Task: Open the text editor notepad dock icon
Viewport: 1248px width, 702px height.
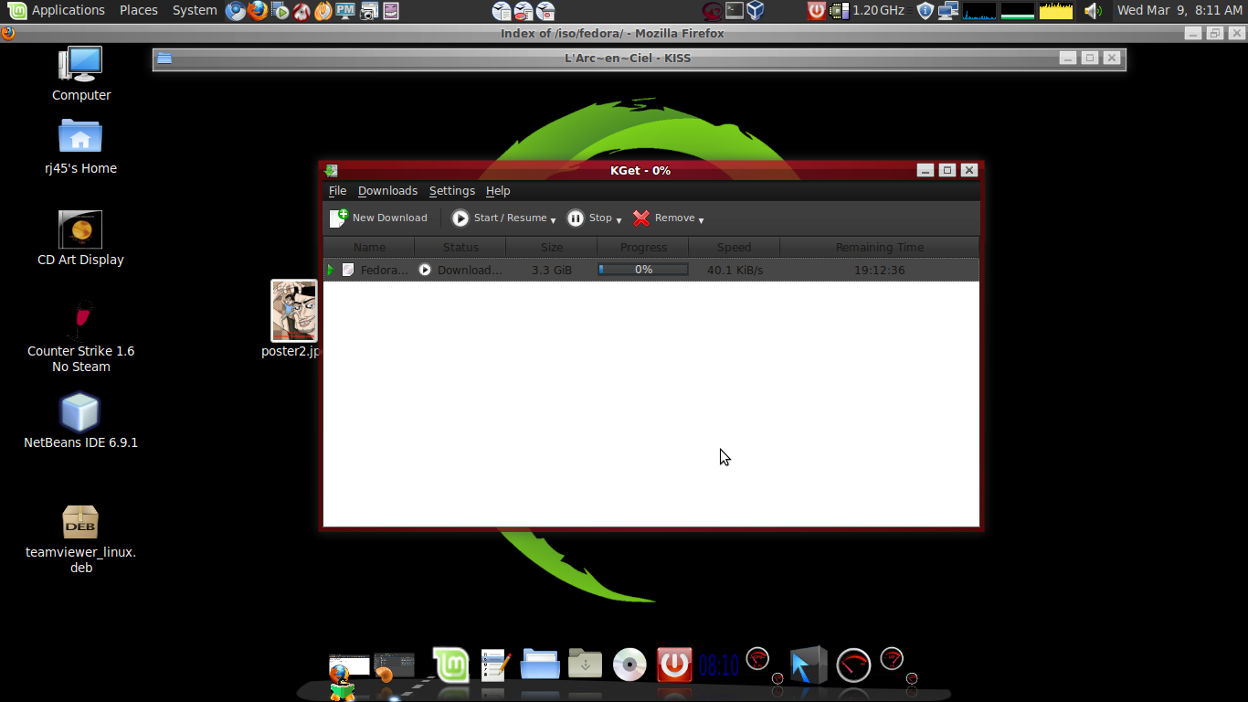Action: [x=495, y=665]
